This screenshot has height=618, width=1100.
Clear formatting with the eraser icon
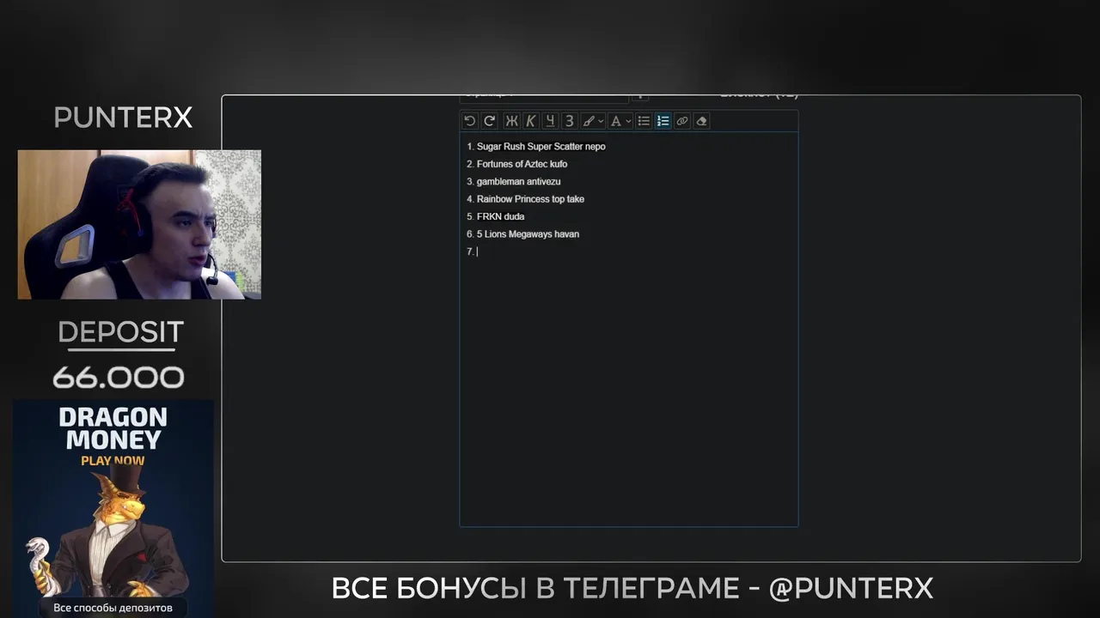(701, 121)
